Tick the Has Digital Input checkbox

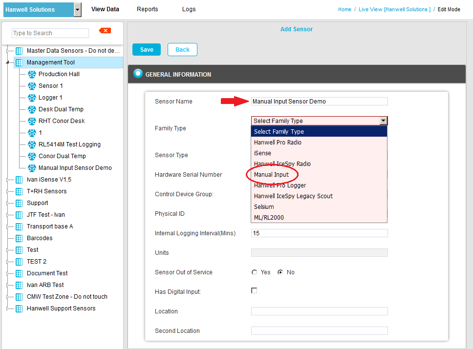254,290
